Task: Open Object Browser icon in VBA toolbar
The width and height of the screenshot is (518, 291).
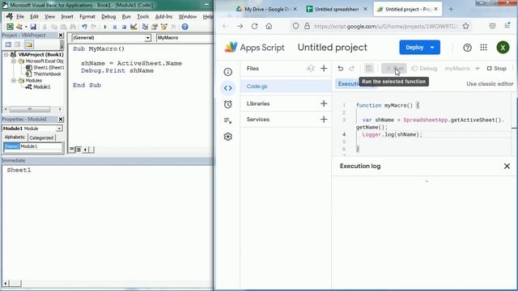Action: click(163, 27)
